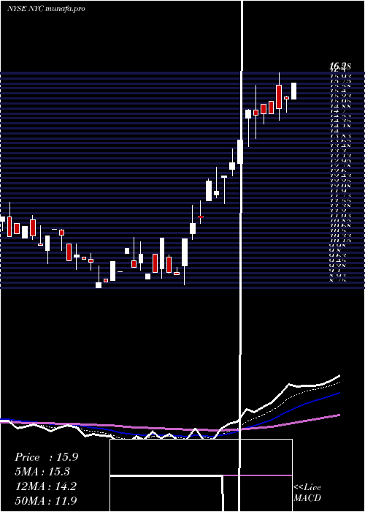Click the '12MA : 14.2' readout
The height and width of the screenshot is (512, 365).
coord(46,486)
